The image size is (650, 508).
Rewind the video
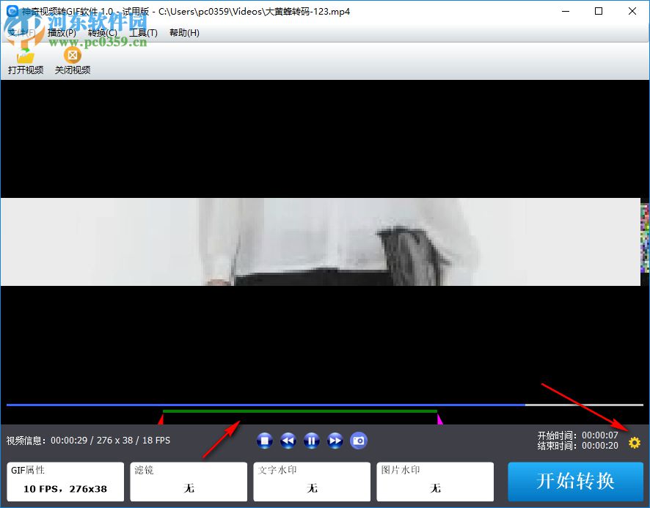point(288,441)
